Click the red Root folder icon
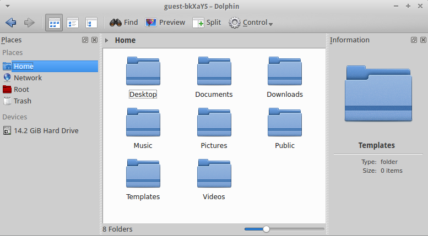Screen dimensions: 428x236 [x=7, y=89]
